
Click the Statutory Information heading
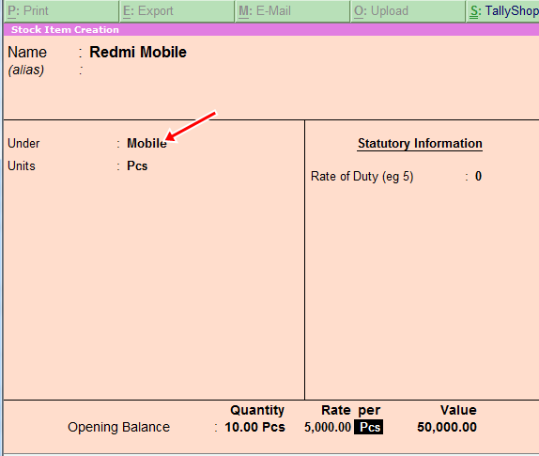click(420, 143)
